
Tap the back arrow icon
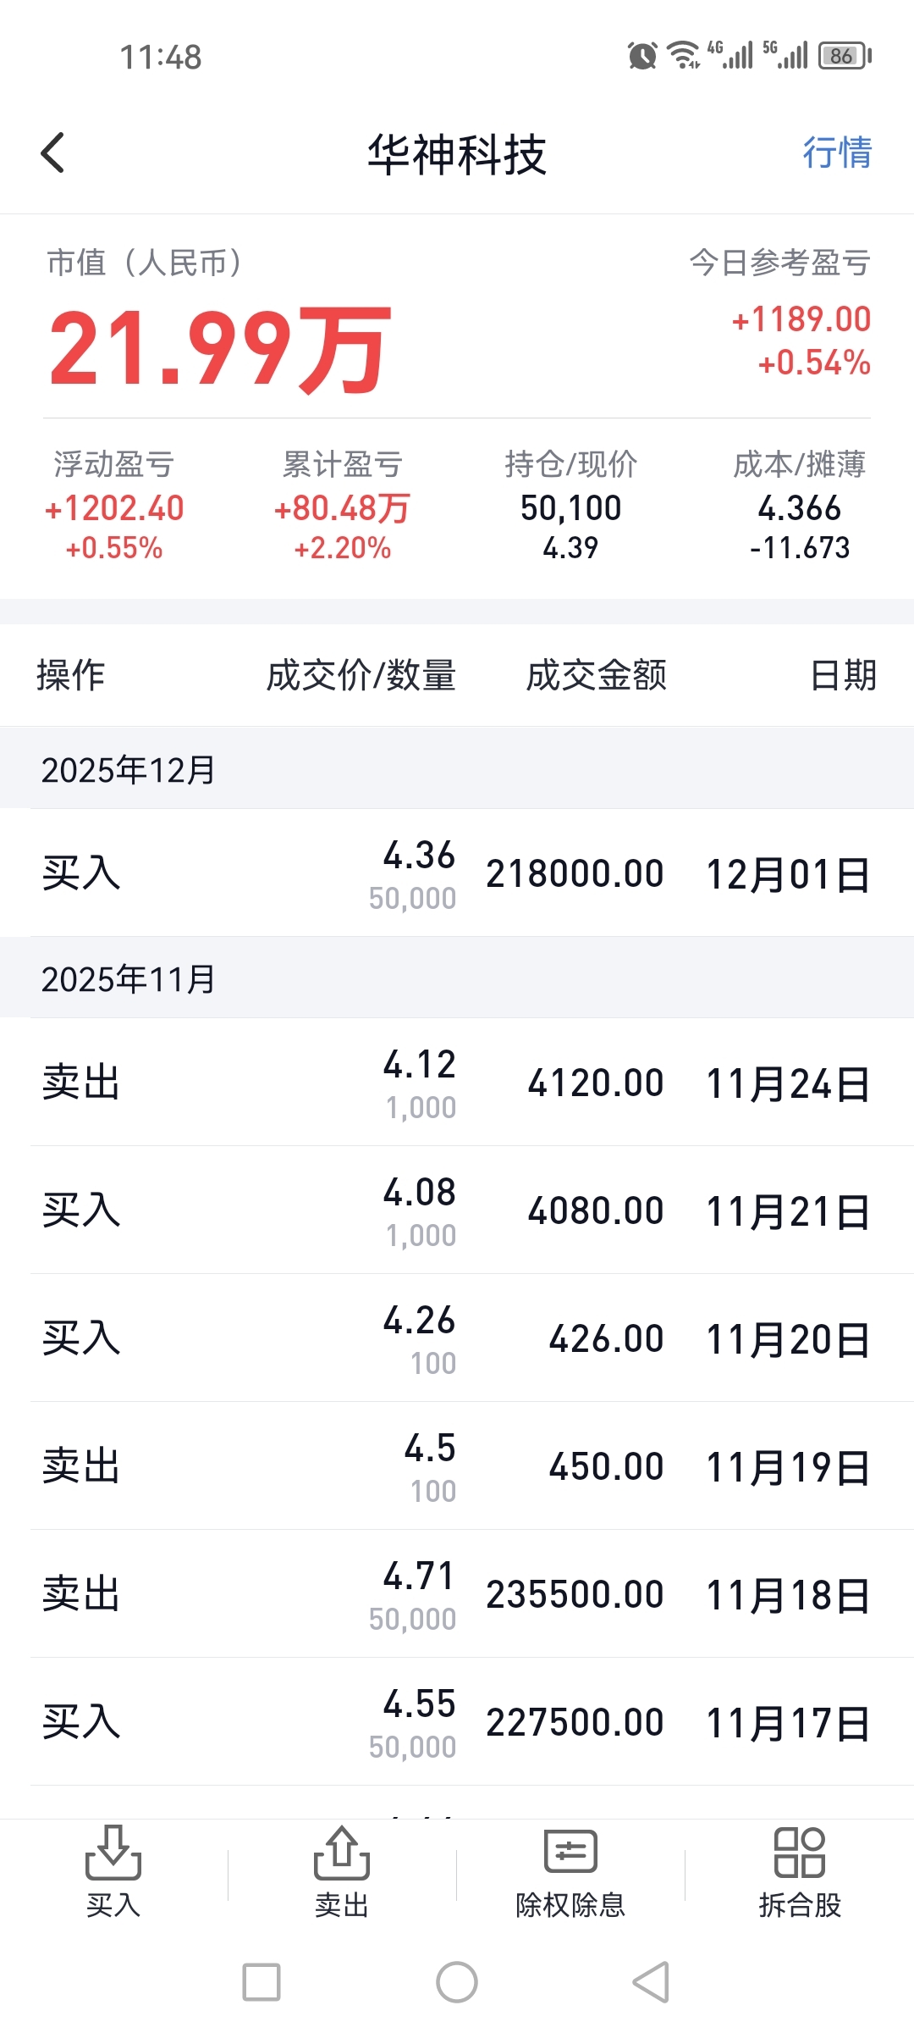(x=52, y=153)
